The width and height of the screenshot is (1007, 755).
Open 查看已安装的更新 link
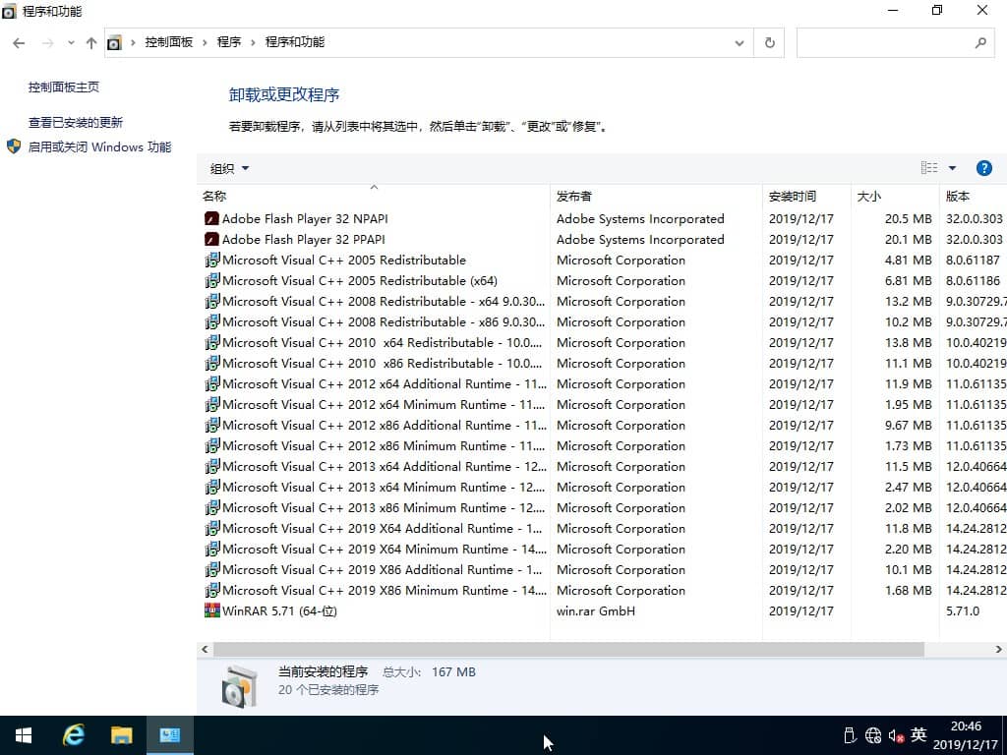coord(75,122)
